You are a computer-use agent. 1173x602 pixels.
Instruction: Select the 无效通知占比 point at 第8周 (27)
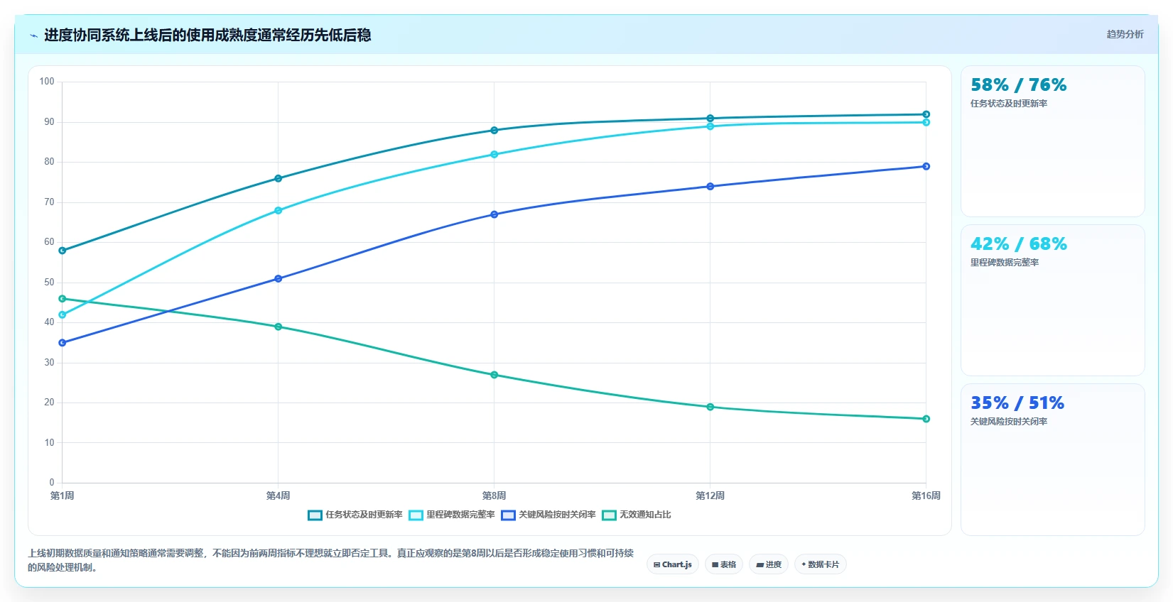(x=494, y=375)
